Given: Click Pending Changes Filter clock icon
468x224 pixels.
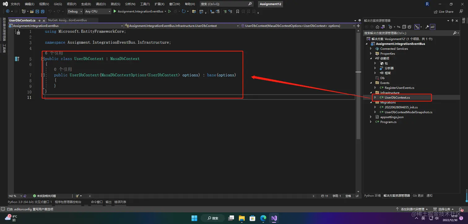Looking at the screenshot, I should point(390,27).
